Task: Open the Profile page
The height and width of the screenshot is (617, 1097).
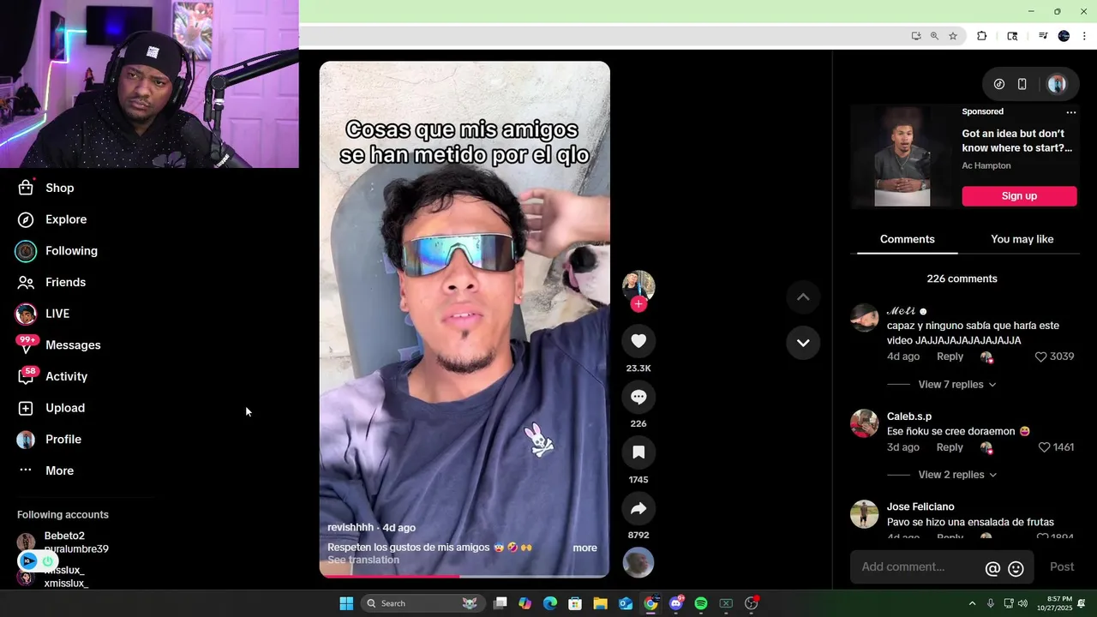Action: 50,440
